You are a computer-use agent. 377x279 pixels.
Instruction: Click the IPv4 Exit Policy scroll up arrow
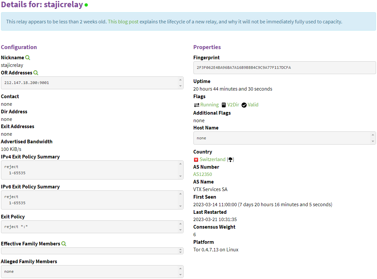coord(180,164)
